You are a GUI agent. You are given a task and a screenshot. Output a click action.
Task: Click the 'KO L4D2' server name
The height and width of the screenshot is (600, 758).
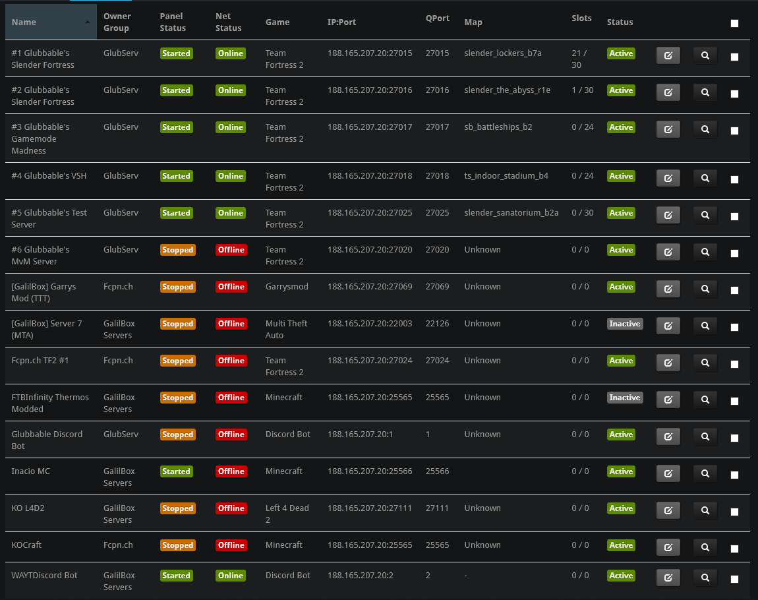28,508
